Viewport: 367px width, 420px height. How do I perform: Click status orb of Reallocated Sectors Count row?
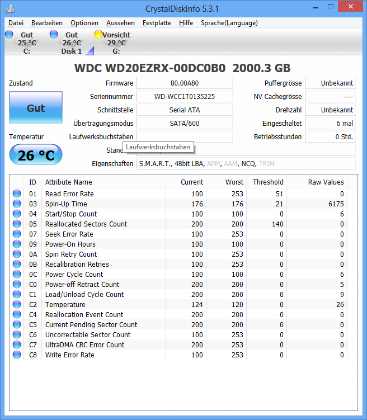(17, 224)
